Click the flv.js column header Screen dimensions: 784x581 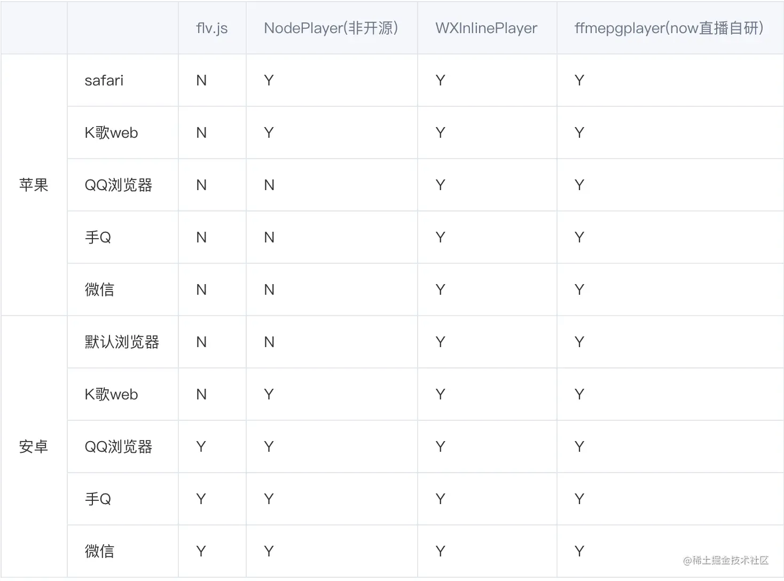212,28
